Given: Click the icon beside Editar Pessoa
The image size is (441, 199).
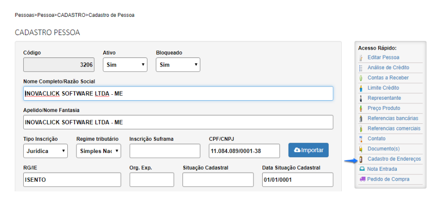Looking at the screenshot, I should click(361, 58).
